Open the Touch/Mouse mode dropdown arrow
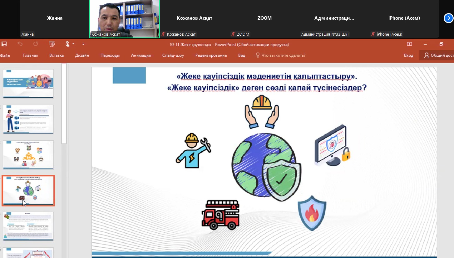 pos(73,44)
